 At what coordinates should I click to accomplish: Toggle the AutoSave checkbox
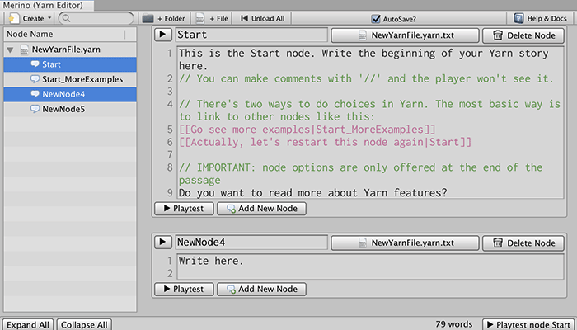399,18
